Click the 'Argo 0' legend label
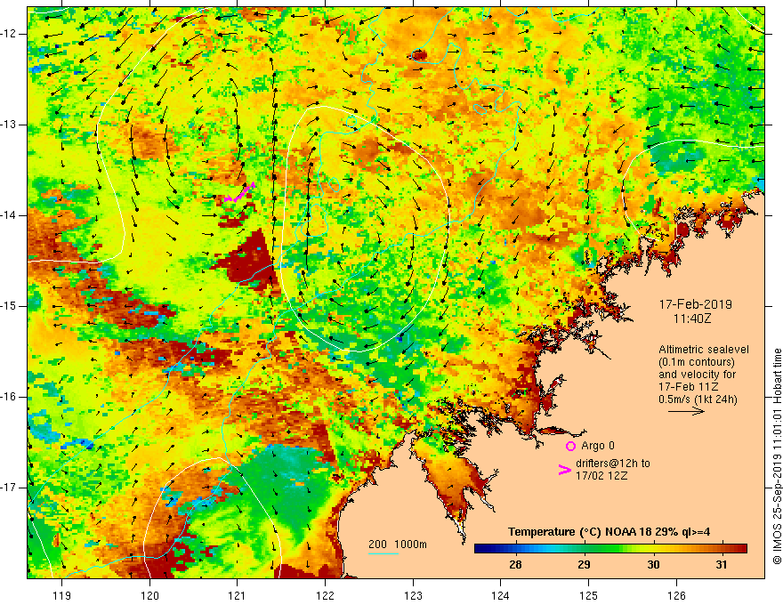The width and height of the screenshot is (783, 605). (x=598, y=446)
